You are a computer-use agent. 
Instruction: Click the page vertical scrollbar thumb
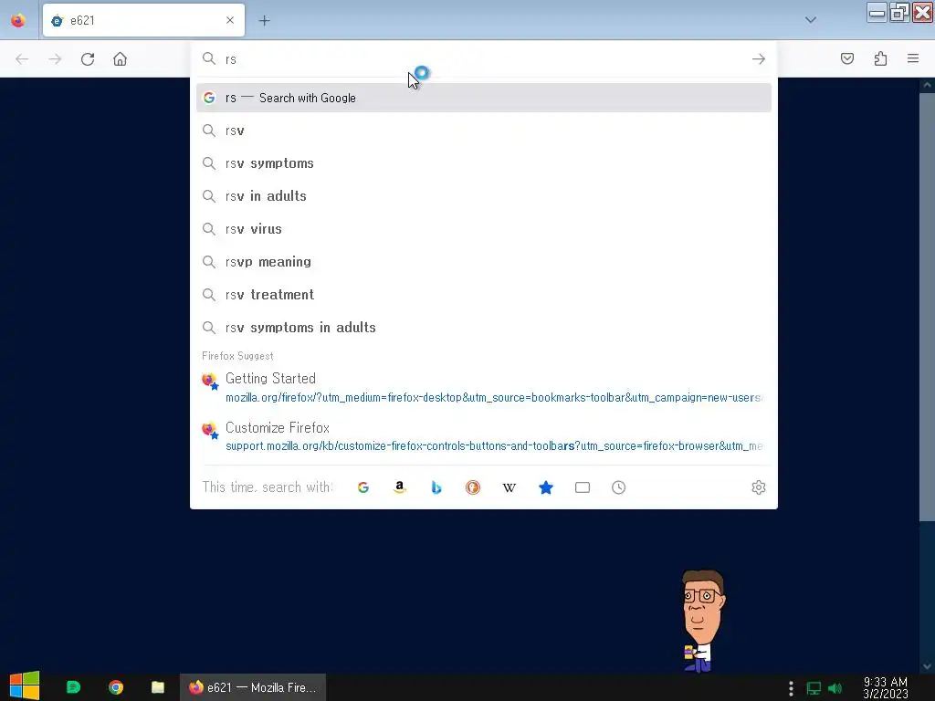[x=927, y=307]
